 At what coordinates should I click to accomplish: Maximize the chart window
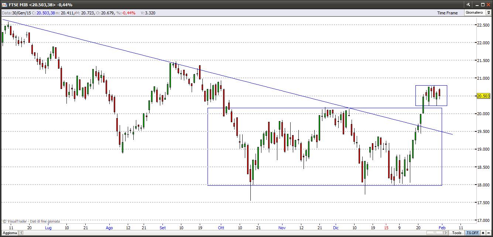483,5
